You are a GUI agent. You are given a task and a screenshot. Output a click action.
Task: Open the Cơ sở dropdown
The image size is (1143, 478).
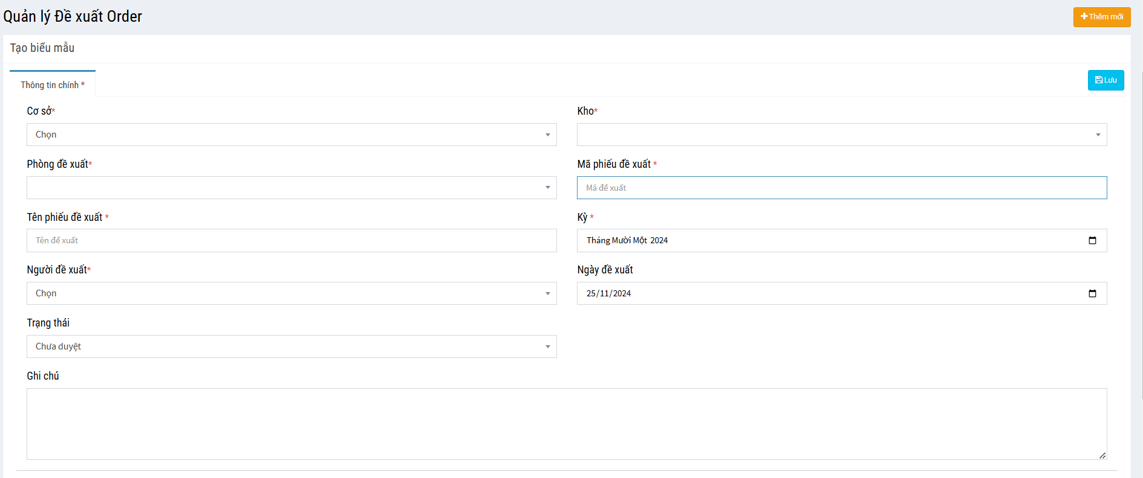click(x=291, y=135)
